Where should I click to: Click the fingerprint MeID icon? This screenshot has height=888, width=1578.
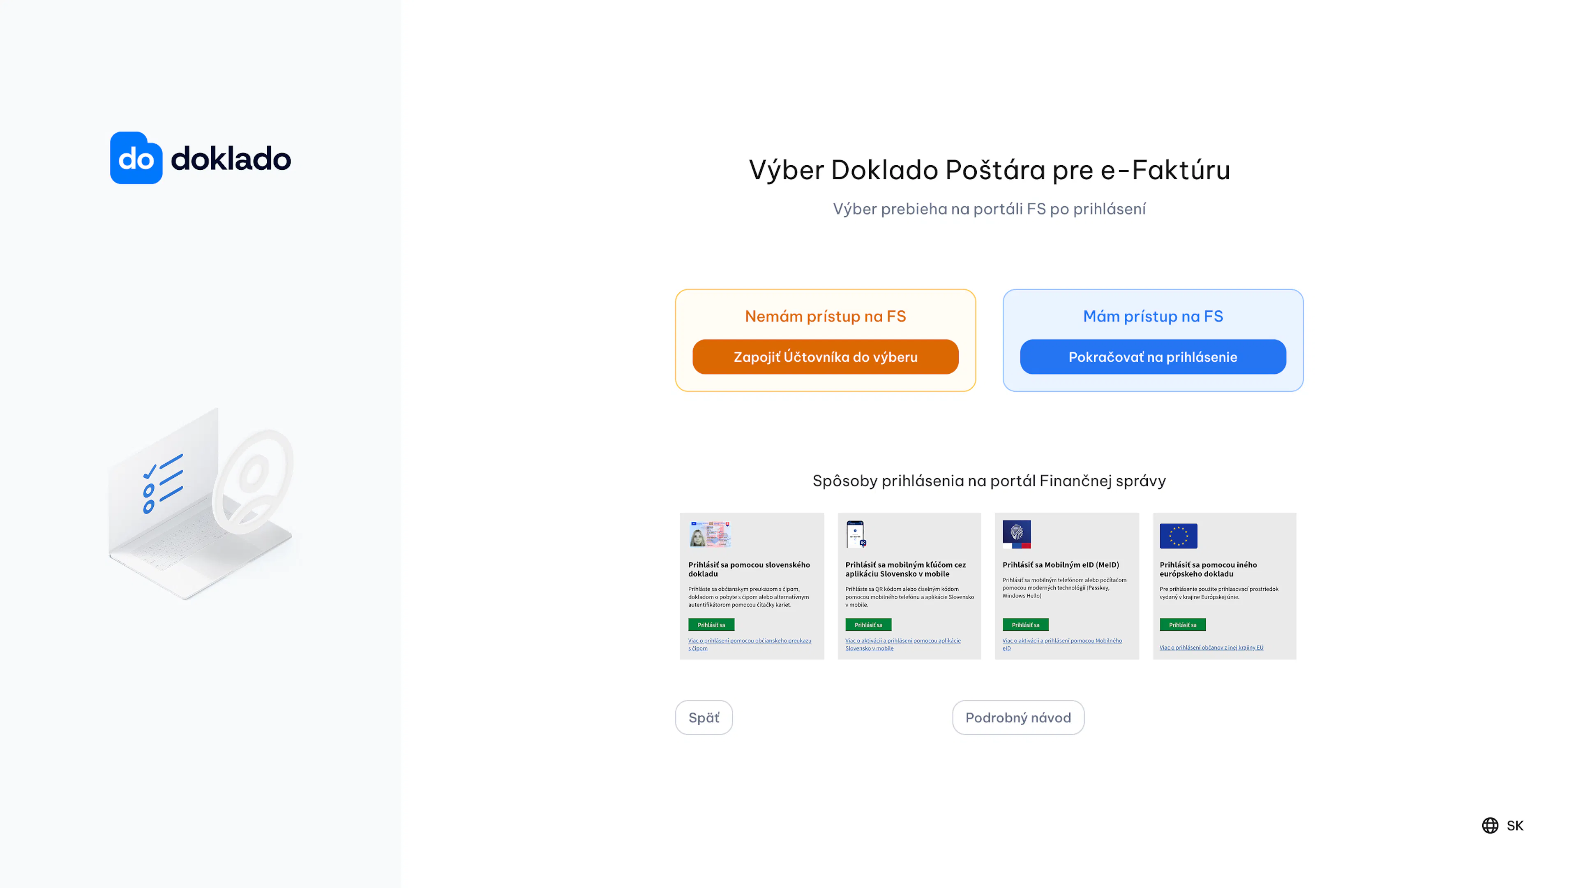(x=1017, y=534)
